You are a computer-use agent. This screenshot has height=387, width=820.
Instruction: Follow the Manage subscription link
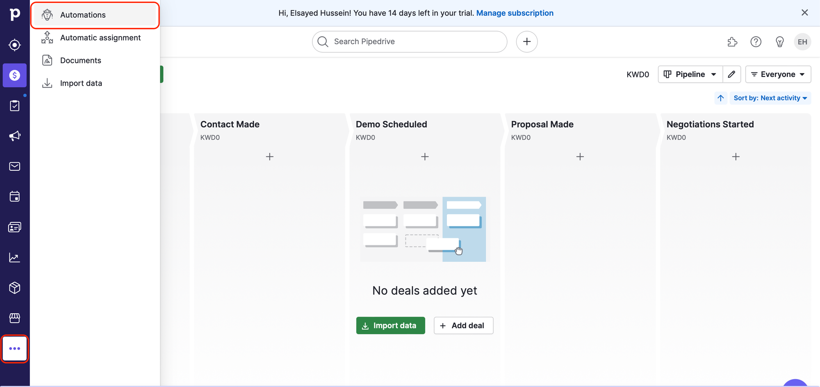click(x=515, y=13)
